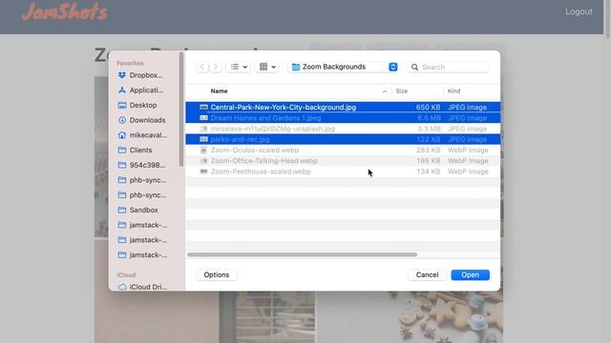Click the horizontal scrollbar of file list
The width and height of the screenshot is (611, 343).
pyautogui.click(x=302, y=254)
